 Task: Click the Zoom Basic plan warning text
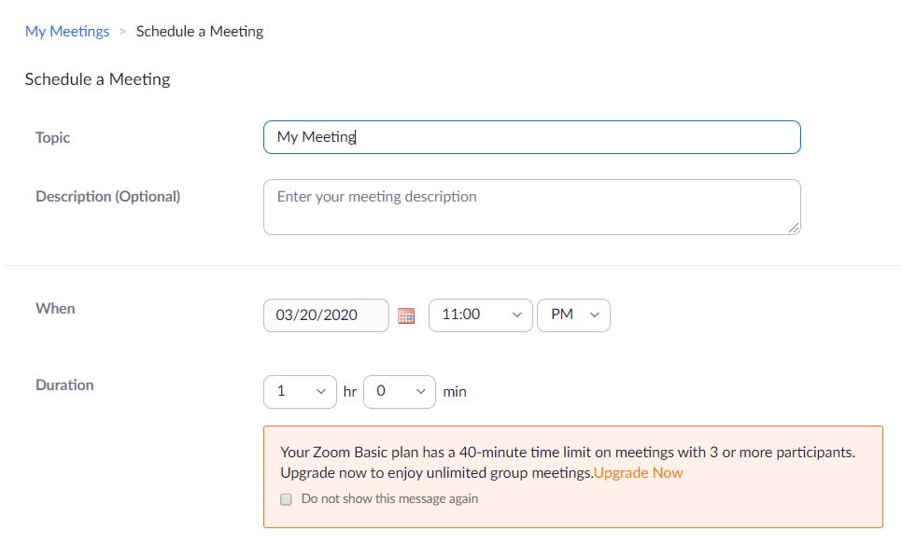(x=568, y=462)
